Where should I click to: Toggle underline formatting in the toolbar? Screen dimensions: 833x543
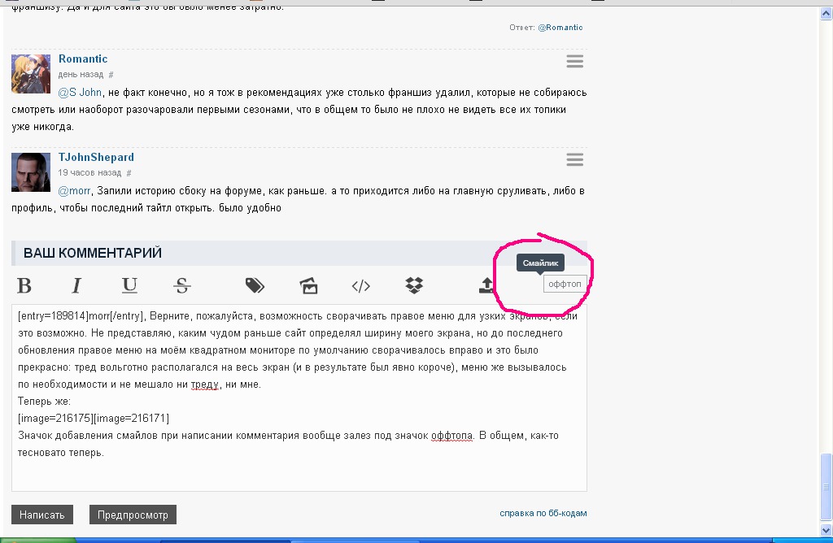pyautogui.click(x=129, y=285)
